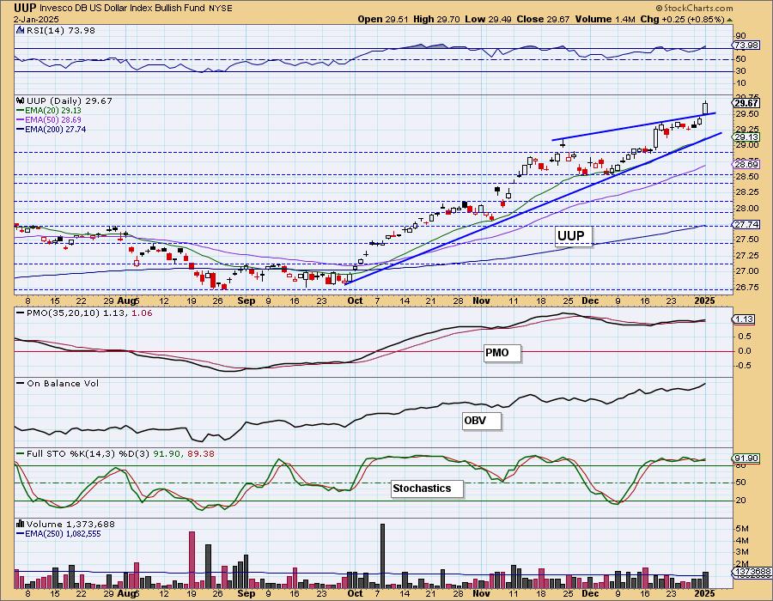Click the UUP (Daily) 29.67 legend label
Image resolution: width=773 pixels, height=601 pixels.
70,100
